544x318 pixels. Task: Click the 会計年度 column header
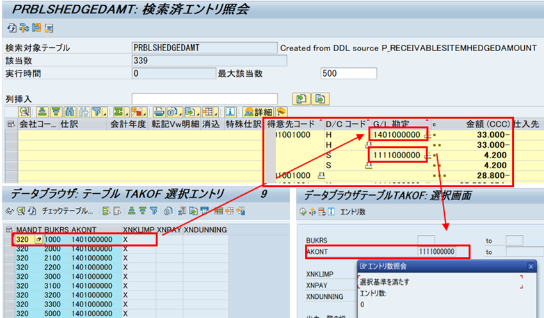128,124
